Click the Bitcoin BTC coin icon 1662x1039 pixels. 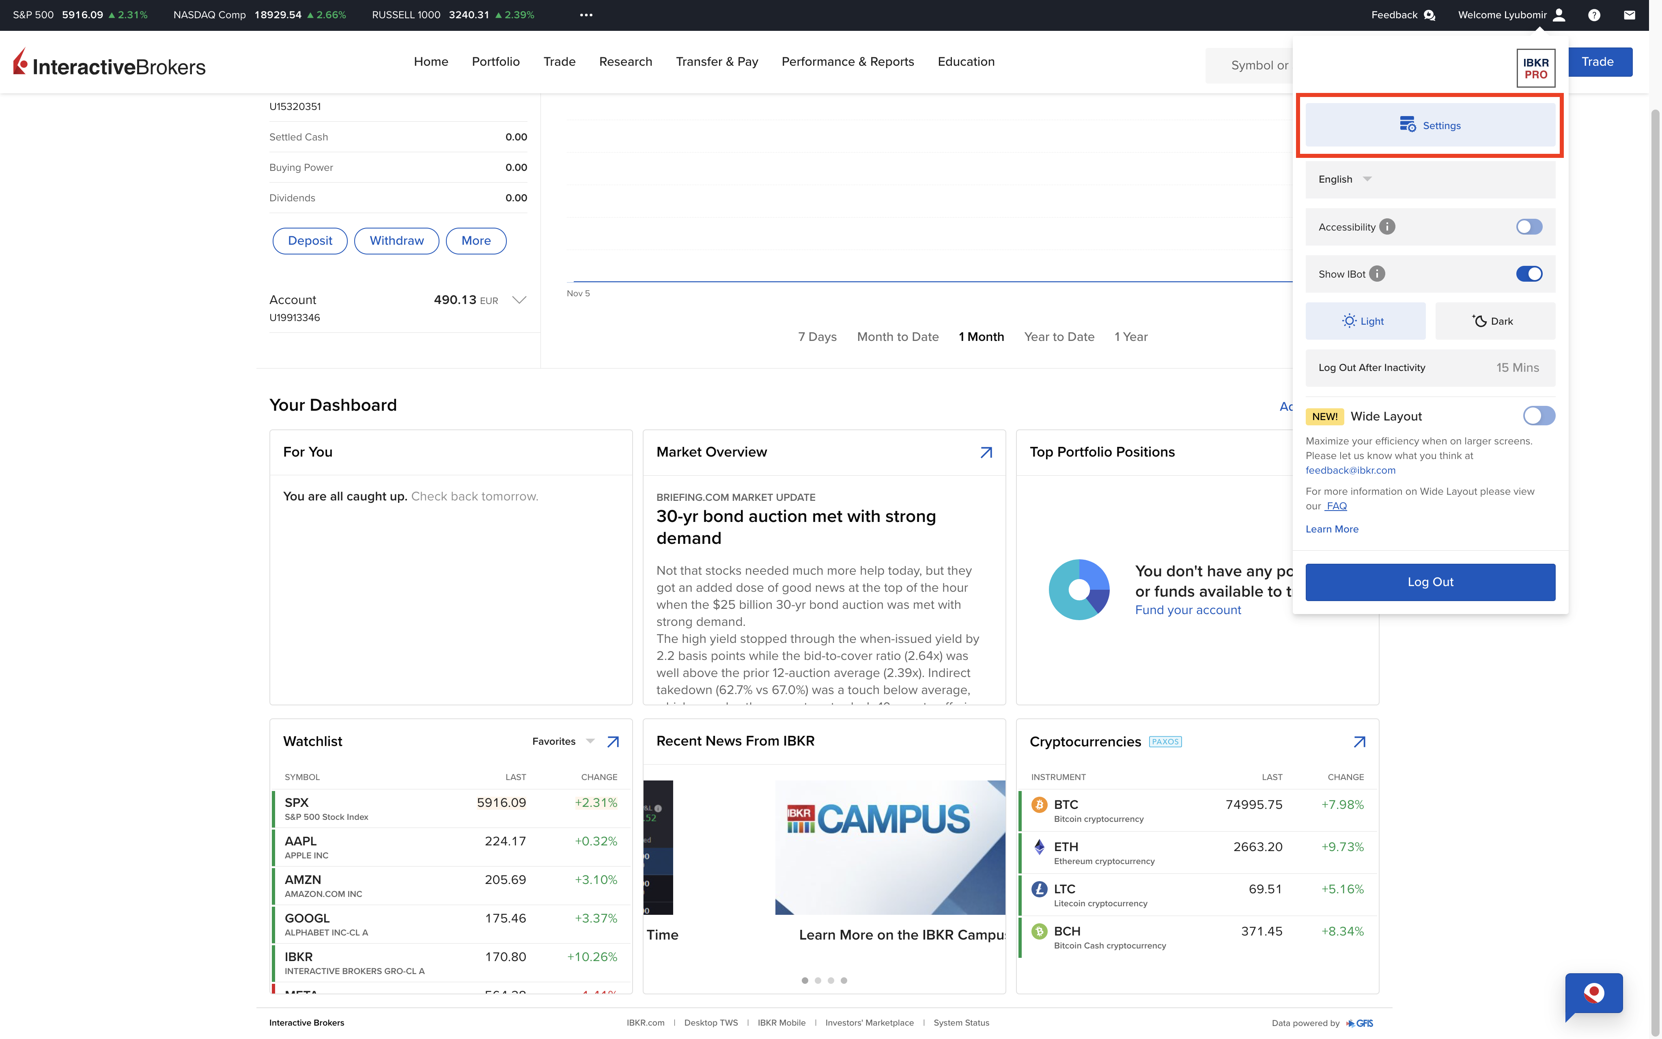pyautogui.click(x=1039, y=805)
